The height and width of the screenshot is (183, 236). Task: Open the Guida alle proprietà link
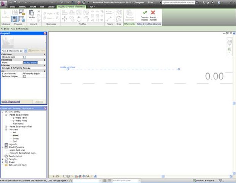pos(11,102)
